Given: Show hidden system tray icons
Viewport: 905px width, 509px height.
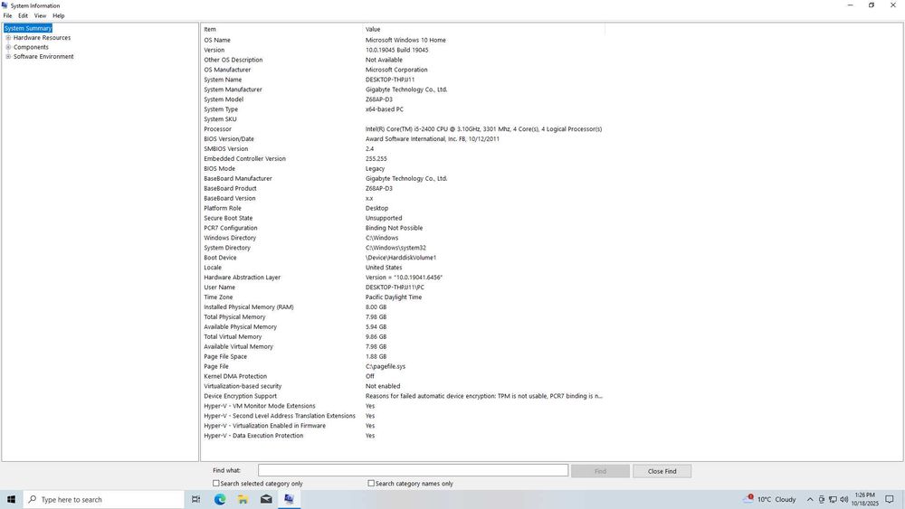Looking at the screenshot, I should click(x=810, y=500).
